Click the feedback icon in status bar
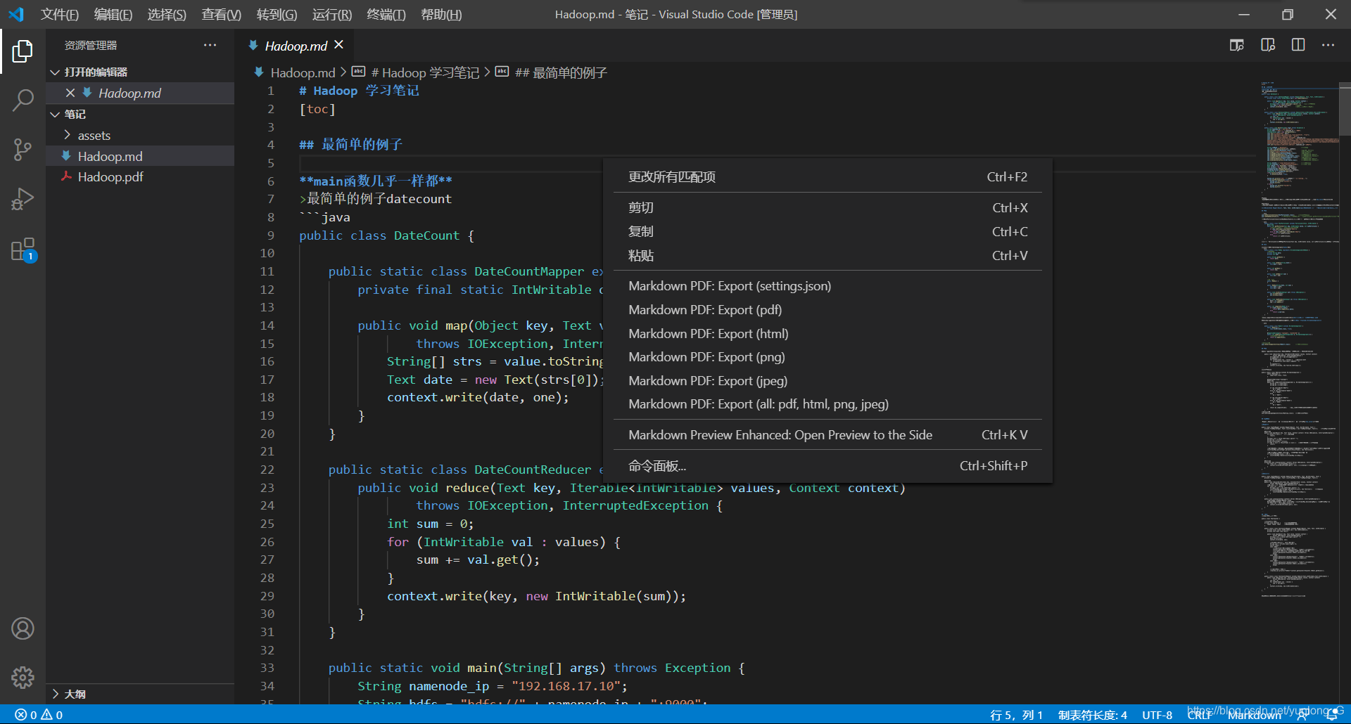1351x724 pixels. coord(1303,715)
